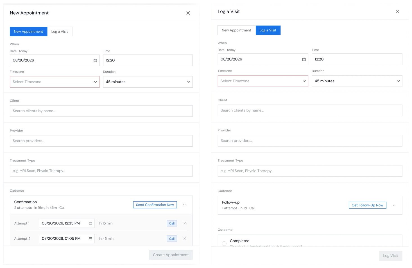The width and height of the screenshot is (412, 268).
Task: Click "1 attempt · in 1d · Call" summary text
Action: point(239,208)
